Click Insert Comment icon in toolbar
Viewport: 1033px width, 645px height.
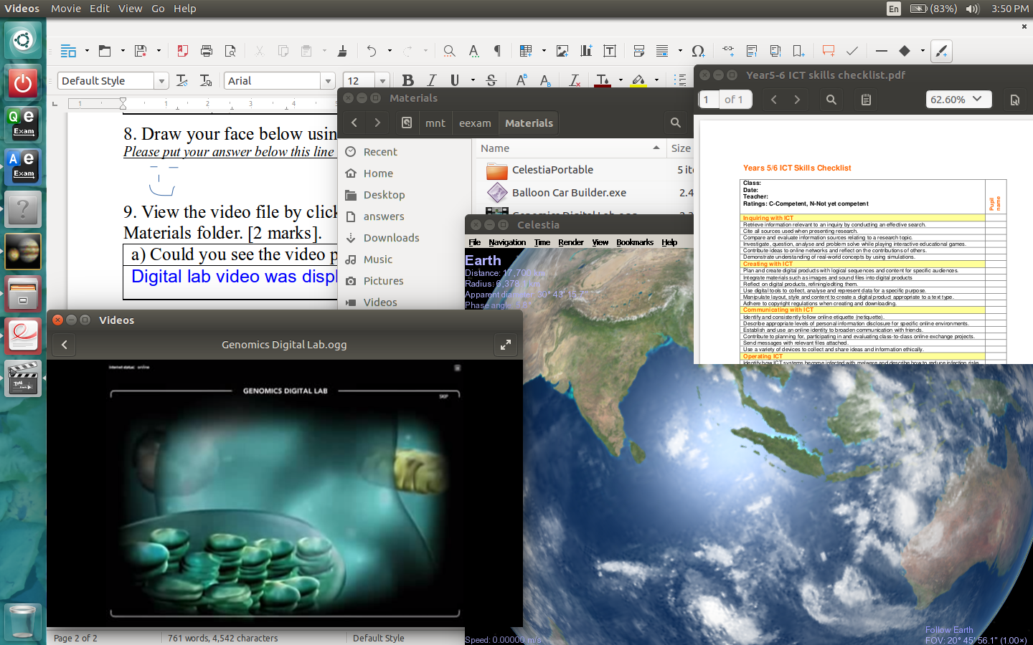pos(828,51)
